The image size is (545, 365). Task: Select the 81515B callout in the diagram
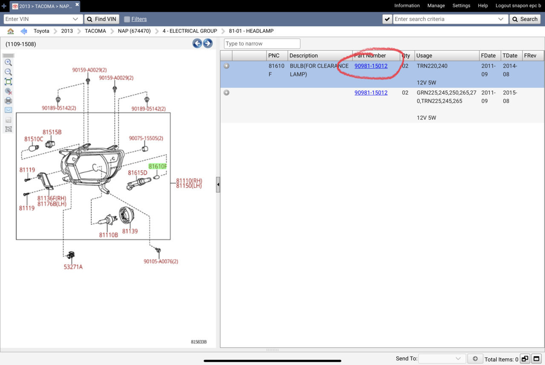pos(52,132)
